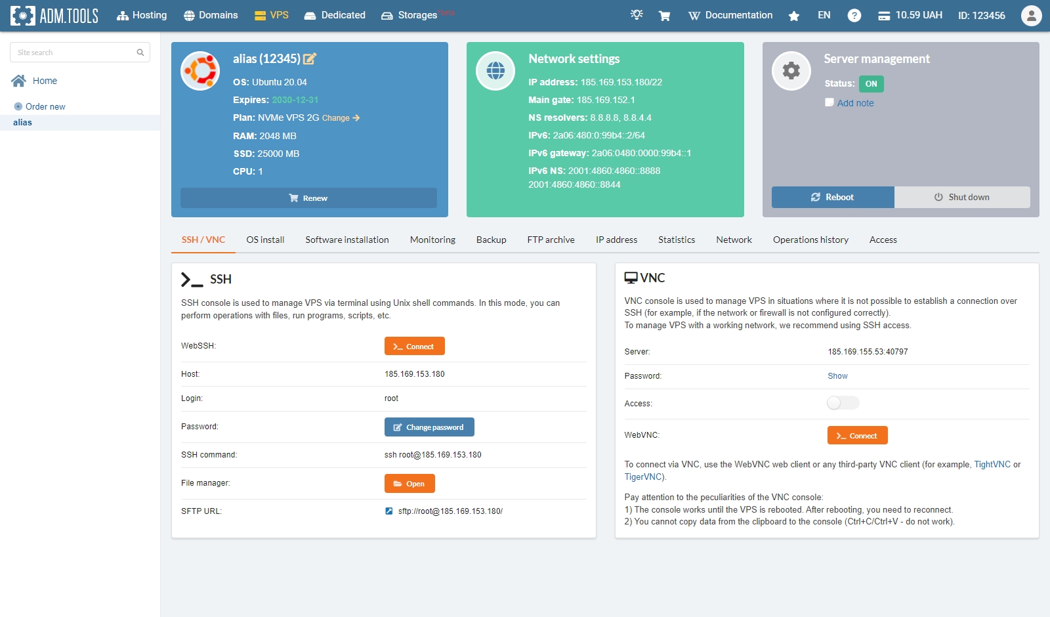The height and width of the screenshot is (617, 1050).
Task: Toggle the server Status ON badge
Action: click(871, 84)
